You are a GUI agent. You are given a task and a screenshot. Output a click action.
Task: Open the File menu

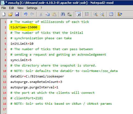(x=4, y=8)
